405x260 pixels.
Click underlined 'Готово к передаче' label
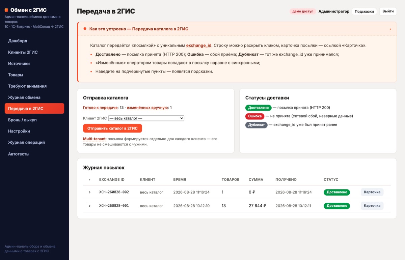coord(100,108)
